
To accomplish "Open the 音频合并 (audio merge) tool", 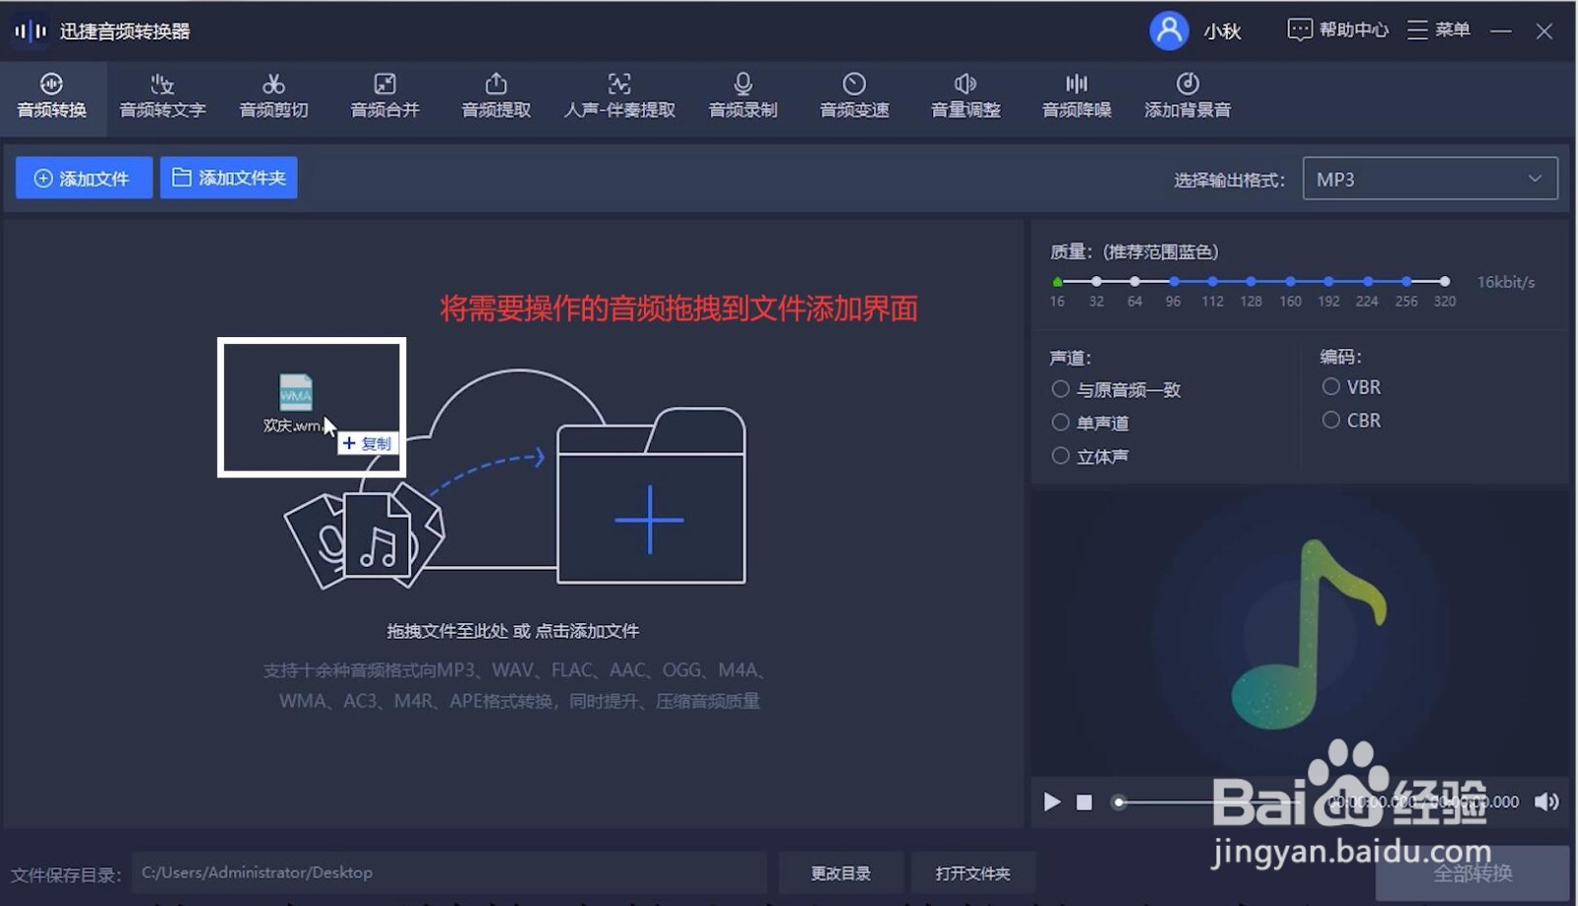I will (384, 96).
